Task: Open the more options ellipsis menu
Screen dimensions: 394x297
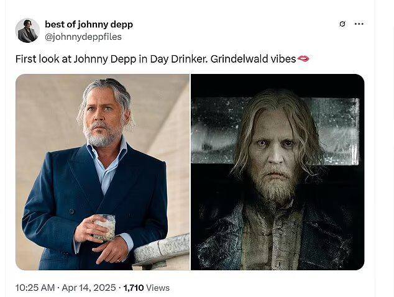Action: tap(359, 24)
